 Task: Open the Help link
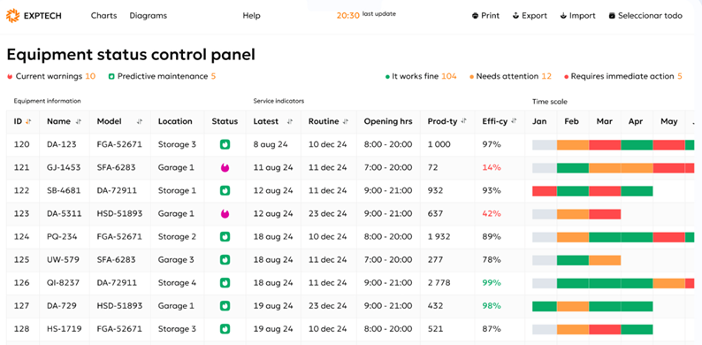tap(252, 16)
